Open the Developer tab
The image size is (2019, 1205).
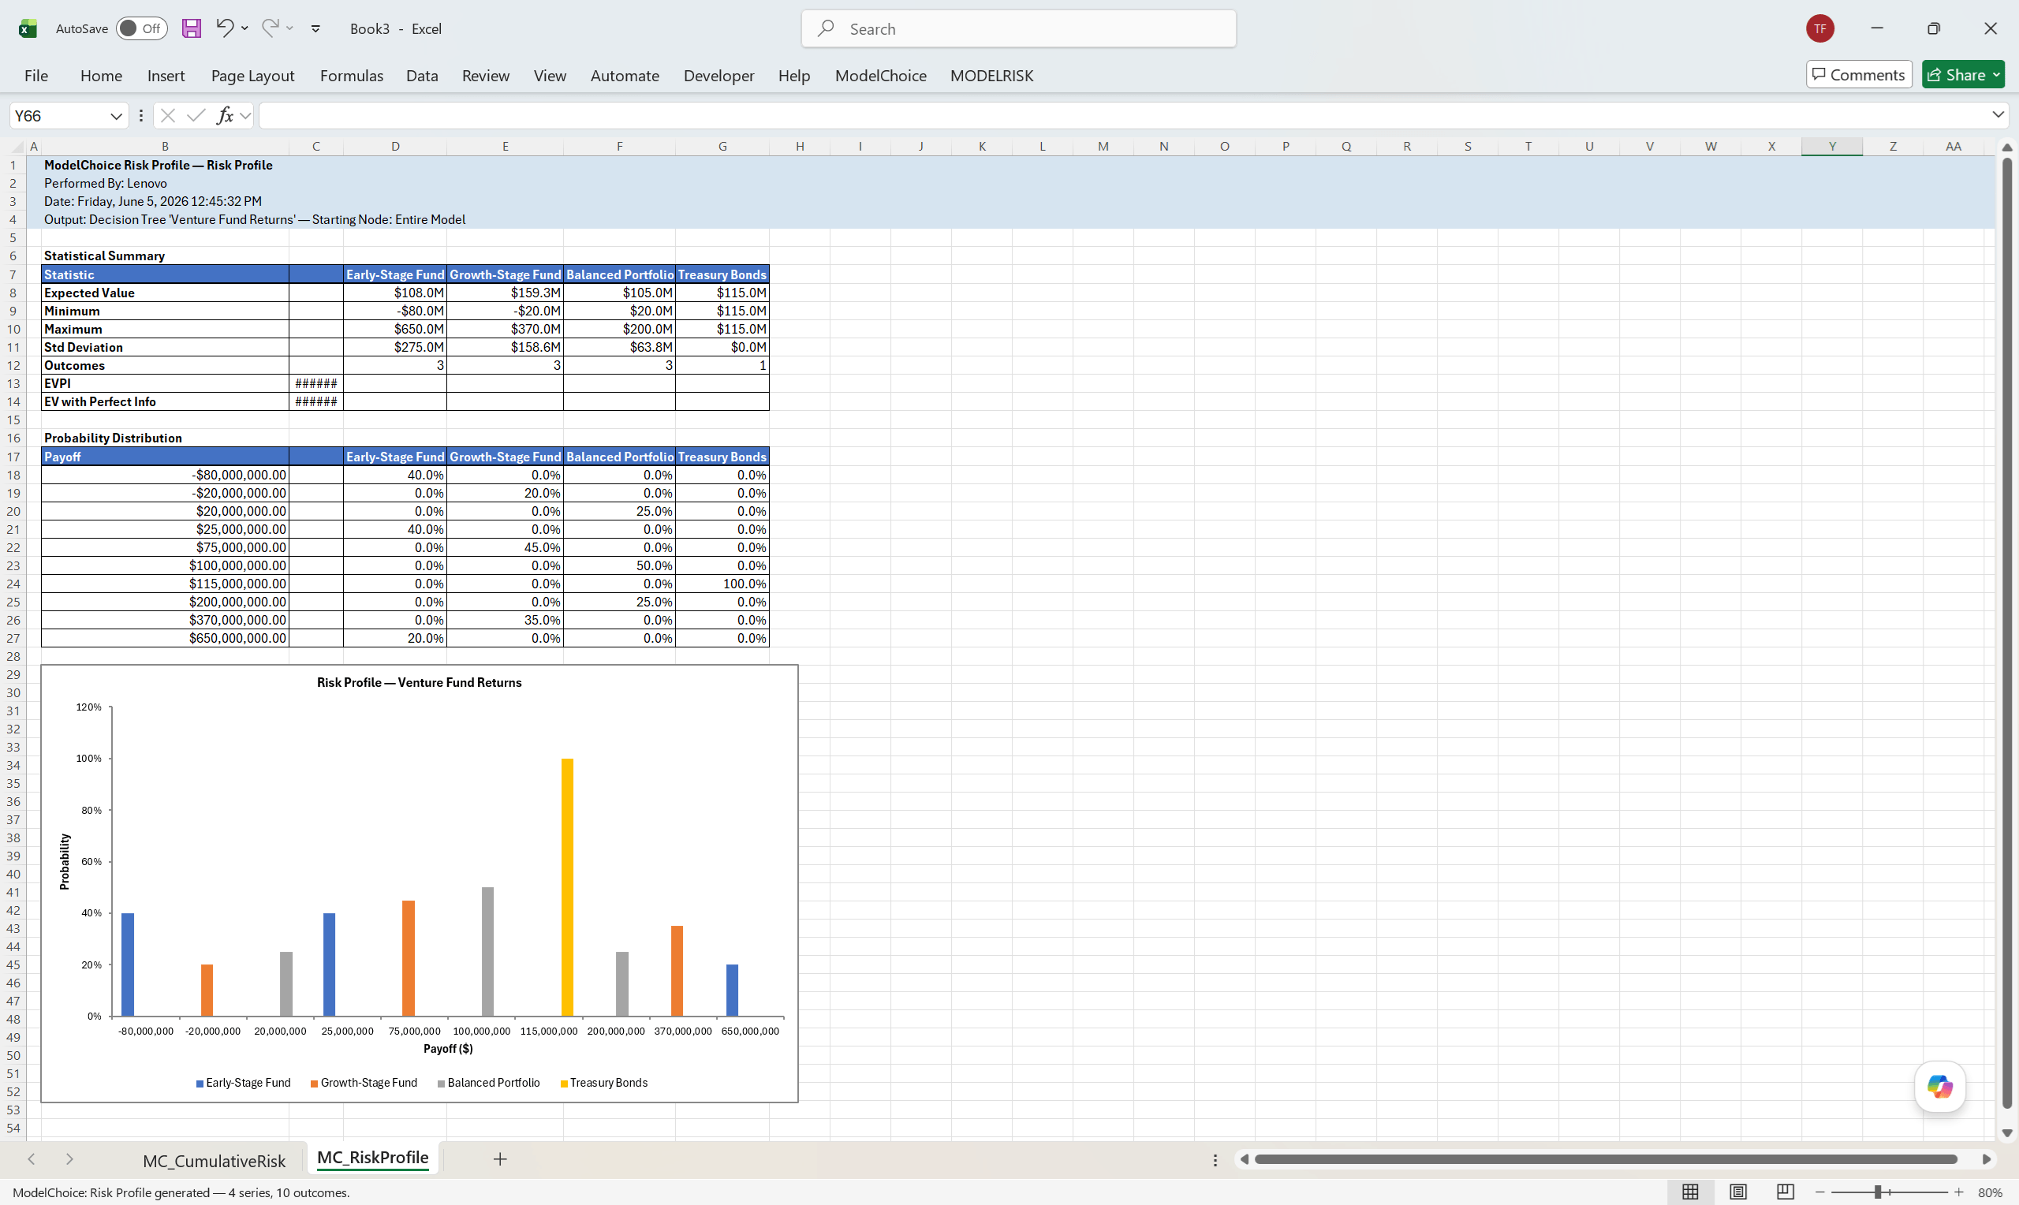718,75
